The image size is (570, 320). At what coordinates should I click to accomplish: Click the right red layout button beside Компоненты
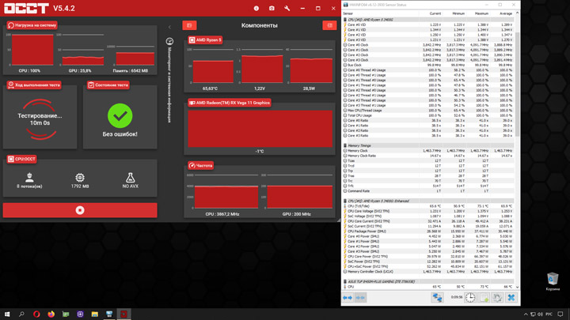329,25
